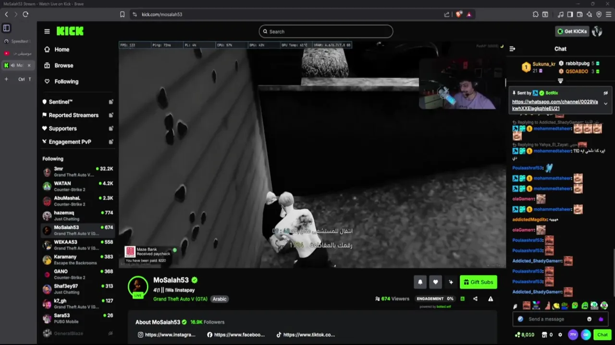This screenshot has width=615, height=345.
Task: Open hazemxq channel in Following list
Action: (78, 216)
